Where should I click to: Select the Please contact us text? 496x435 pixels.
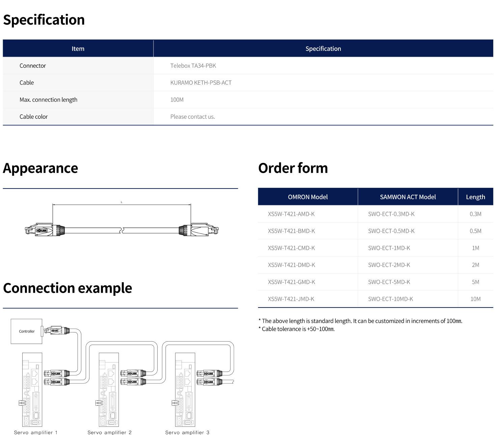point(192,117)
